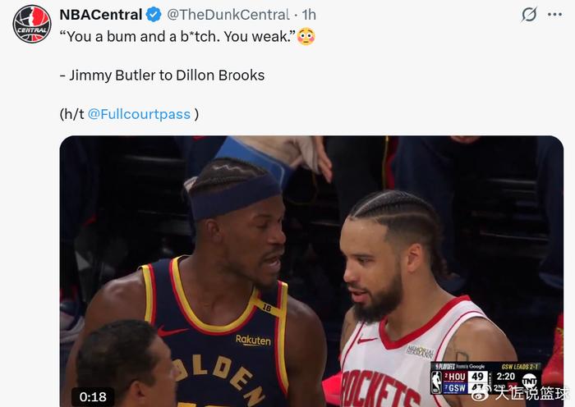Screen dimensions: 575x407
Task: Click the 0:18 video duration badge
Action: pyautogui.click(x=93, y=396)
